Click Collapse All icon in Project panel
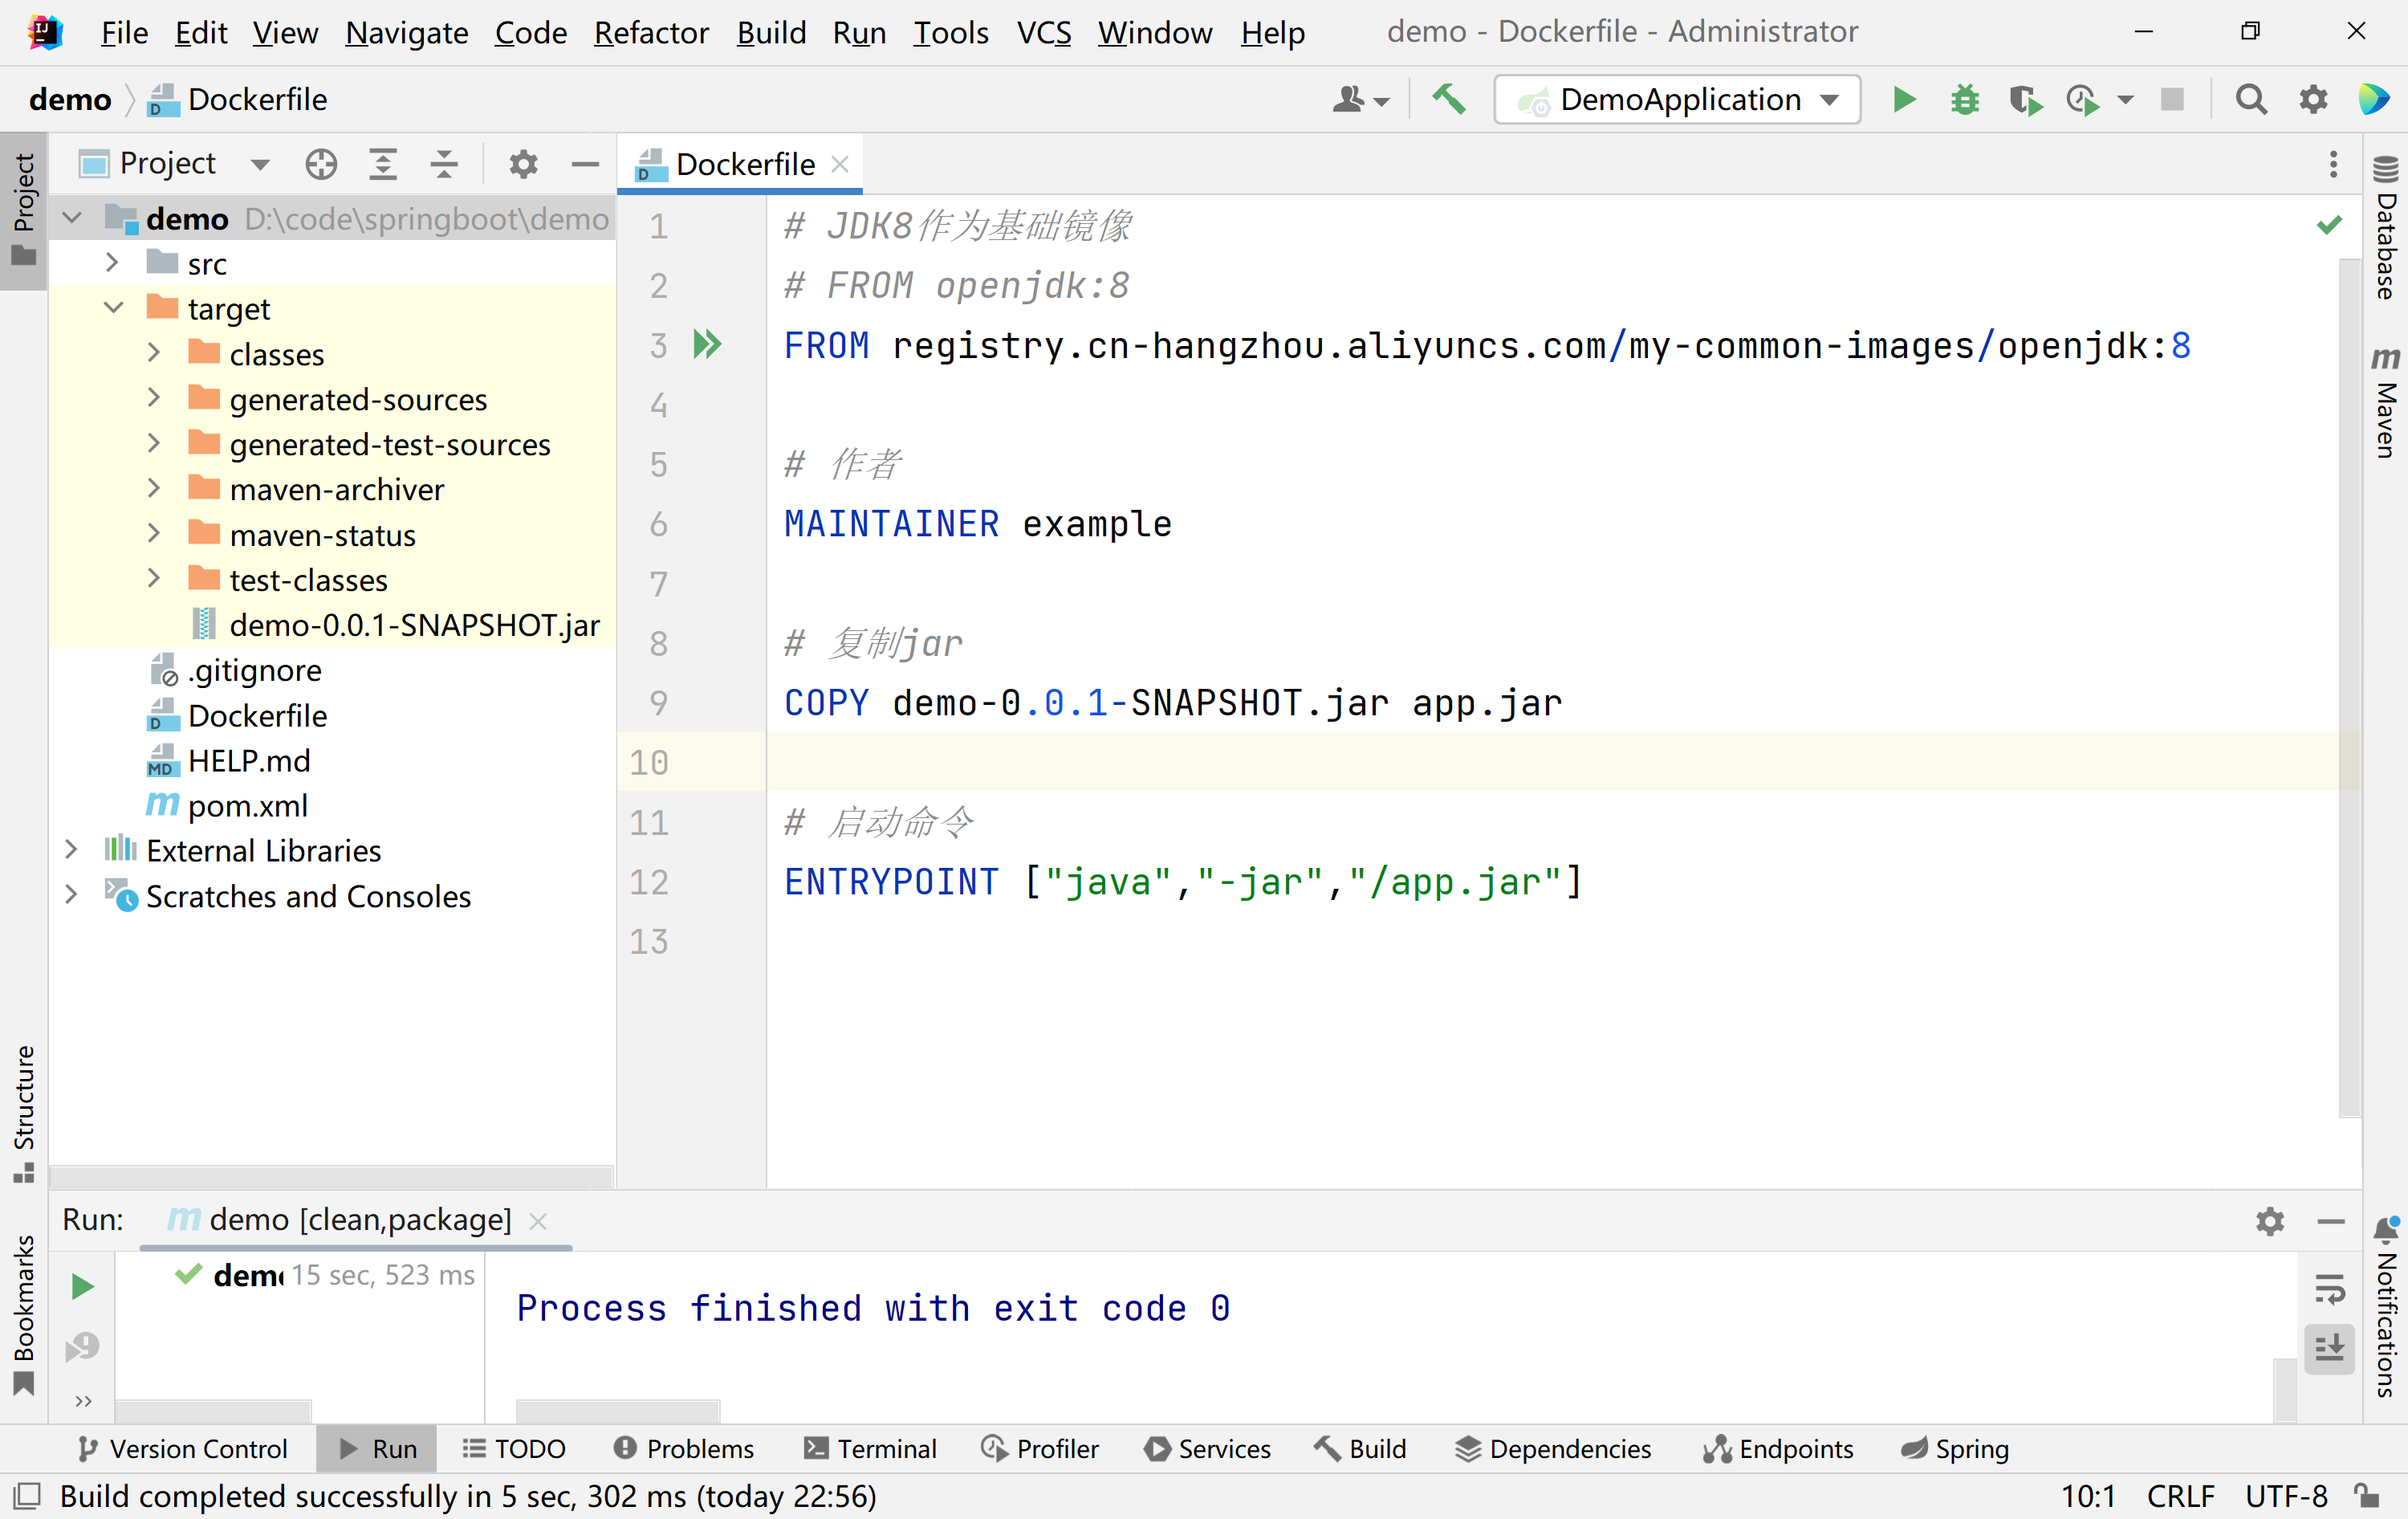This screenshot has width=2408, height=1519. pos(444,164)
